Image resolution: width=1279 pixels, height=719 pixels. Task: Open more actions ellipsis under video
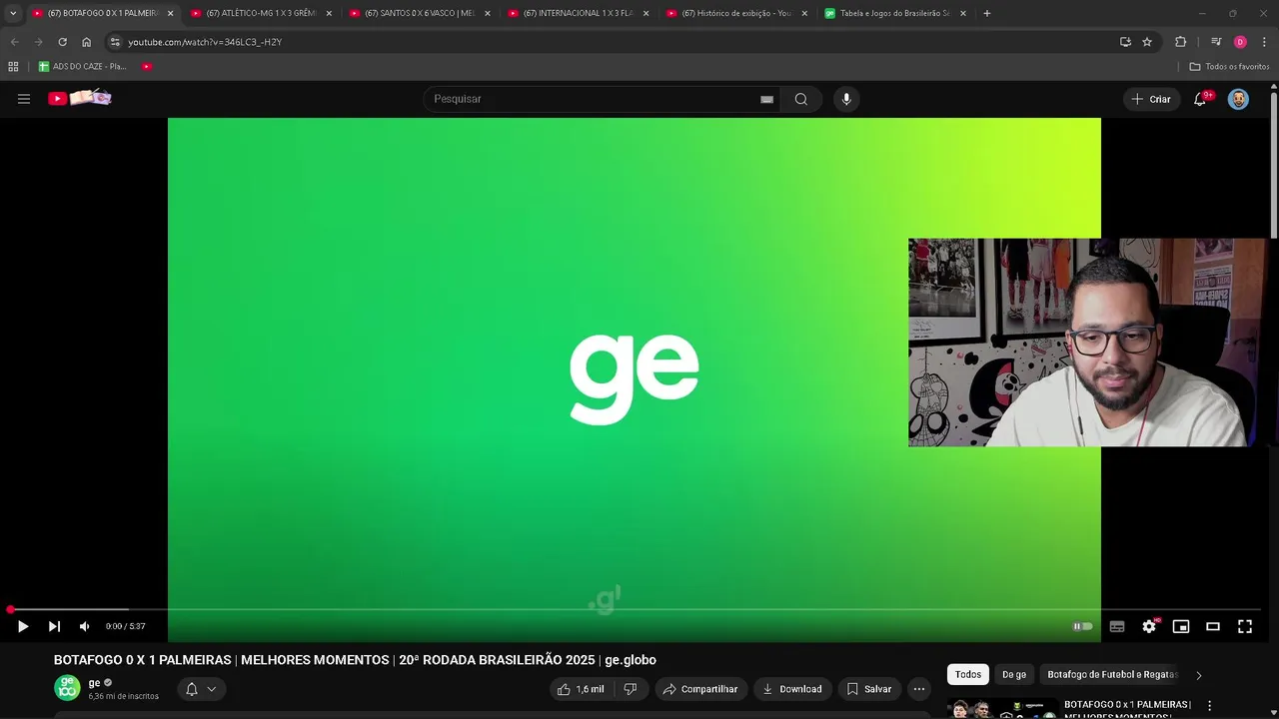[919, 689]
